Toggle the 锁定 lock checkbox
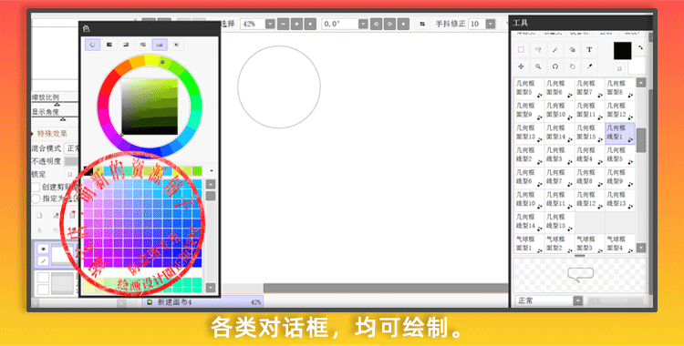 point(69,174)
